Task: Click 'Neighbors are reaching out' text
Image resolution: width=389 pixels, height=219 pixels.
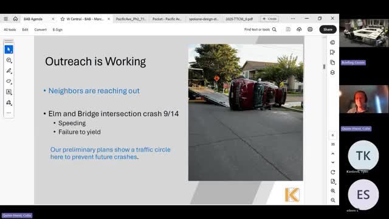Action: coord(94,91)
